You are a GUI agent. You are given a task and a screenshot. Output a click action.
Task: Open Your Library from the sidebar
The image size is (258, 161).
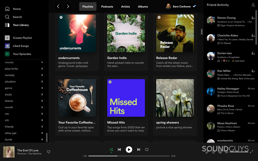point(21,25)
